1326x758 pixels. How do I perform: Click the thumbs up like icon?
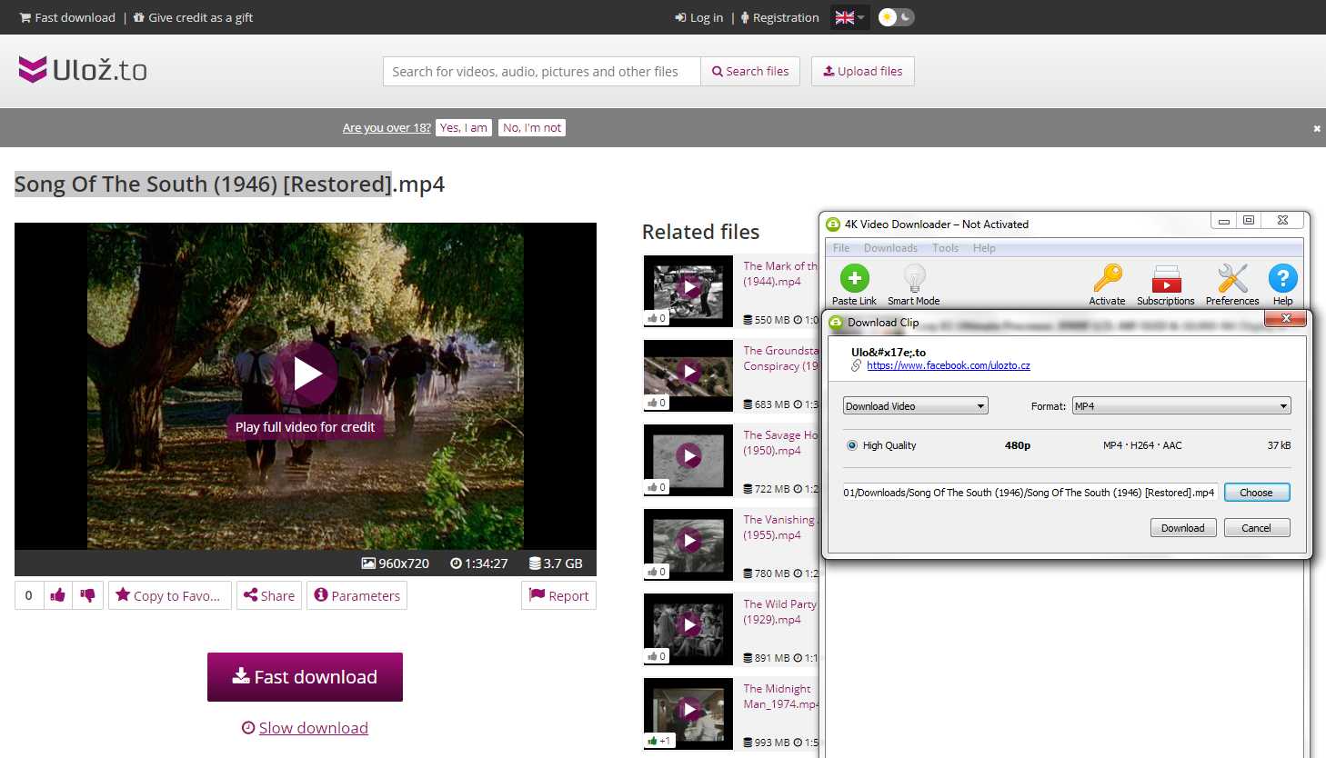coord(57,595)
